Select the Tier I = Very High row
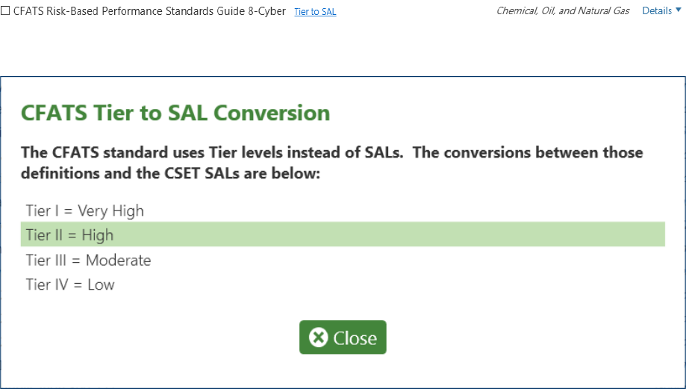 pyautogui.click(x=84, y=211)
